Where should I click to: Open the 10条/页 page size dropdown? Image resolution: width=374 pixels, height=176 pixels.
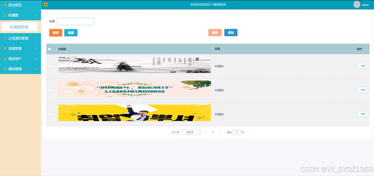[191, 132]
